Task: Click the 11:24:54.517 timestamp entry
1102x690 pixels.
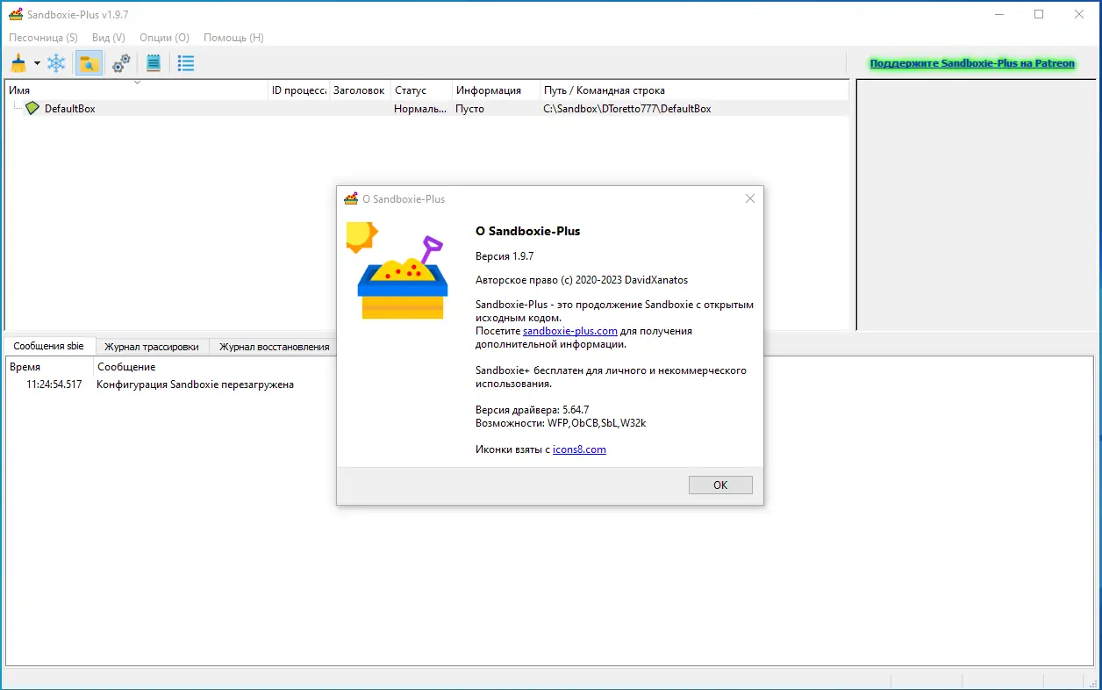Action: coord(54,385)
